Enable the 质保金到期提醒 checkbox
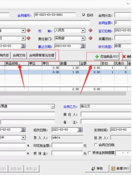This screenshot has width=132, height=175. (90, 153)
